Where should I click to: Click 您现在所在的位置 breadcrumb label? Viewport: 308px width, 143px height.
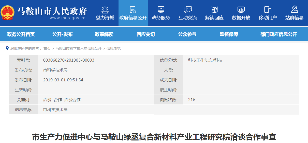[x=26, y=48]
